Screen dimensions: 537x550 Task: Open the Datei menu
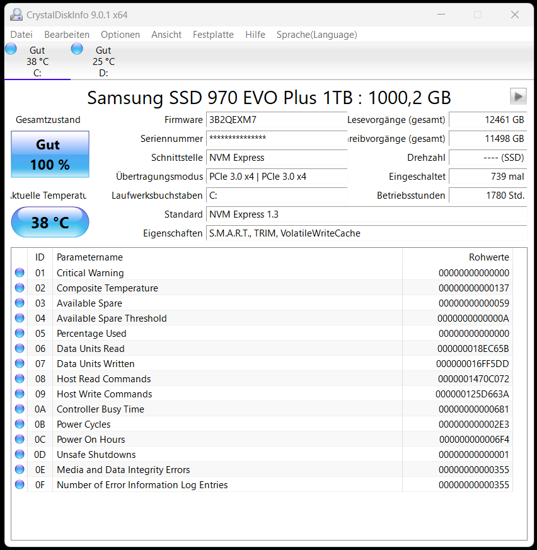[x=21, y=34]
